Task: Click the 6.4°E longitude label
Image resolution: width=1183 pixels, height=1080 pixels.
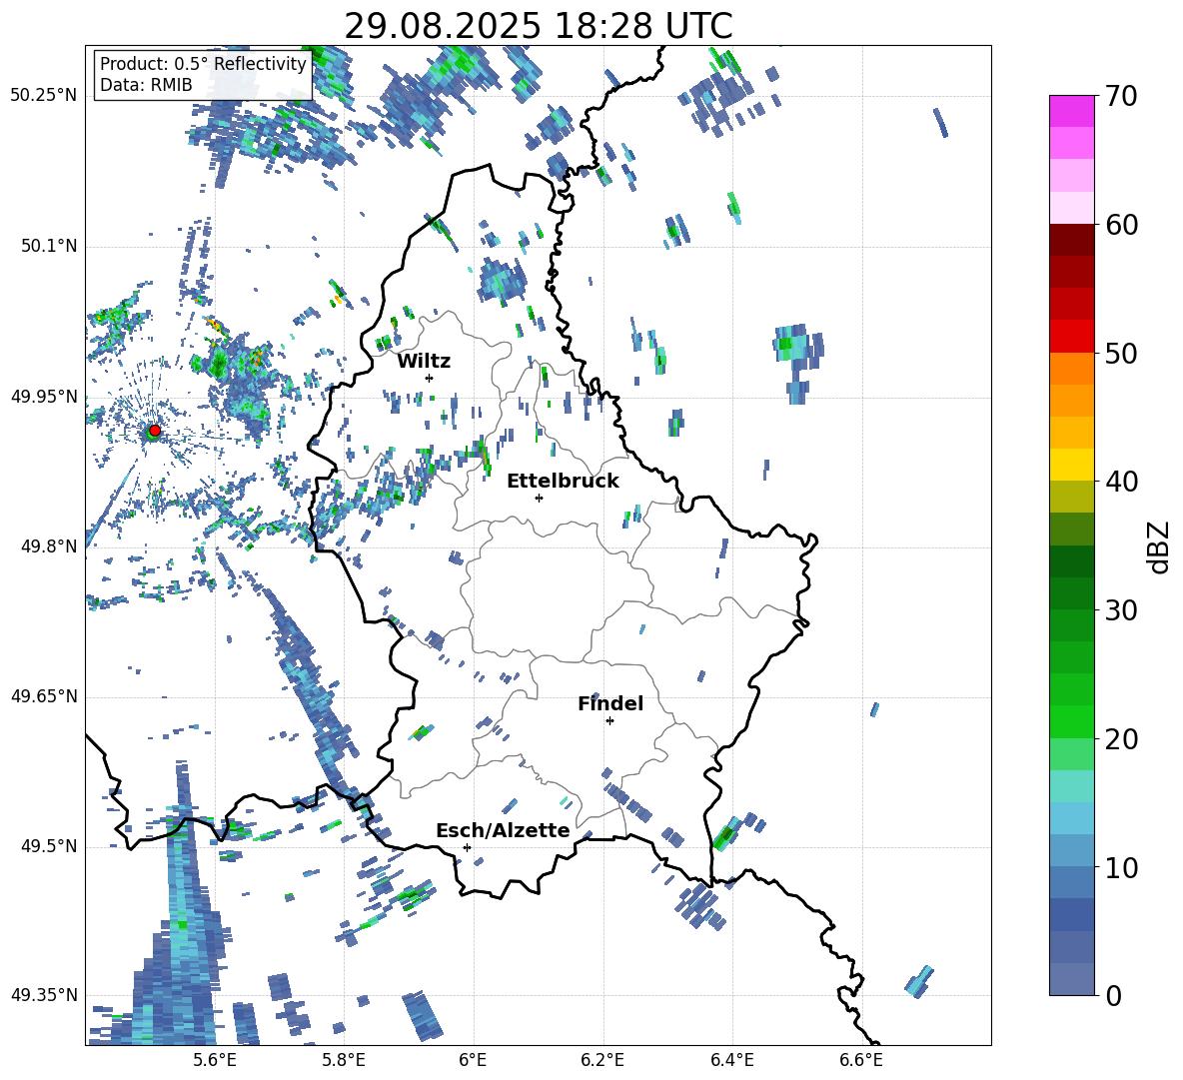Action: 731,1060
